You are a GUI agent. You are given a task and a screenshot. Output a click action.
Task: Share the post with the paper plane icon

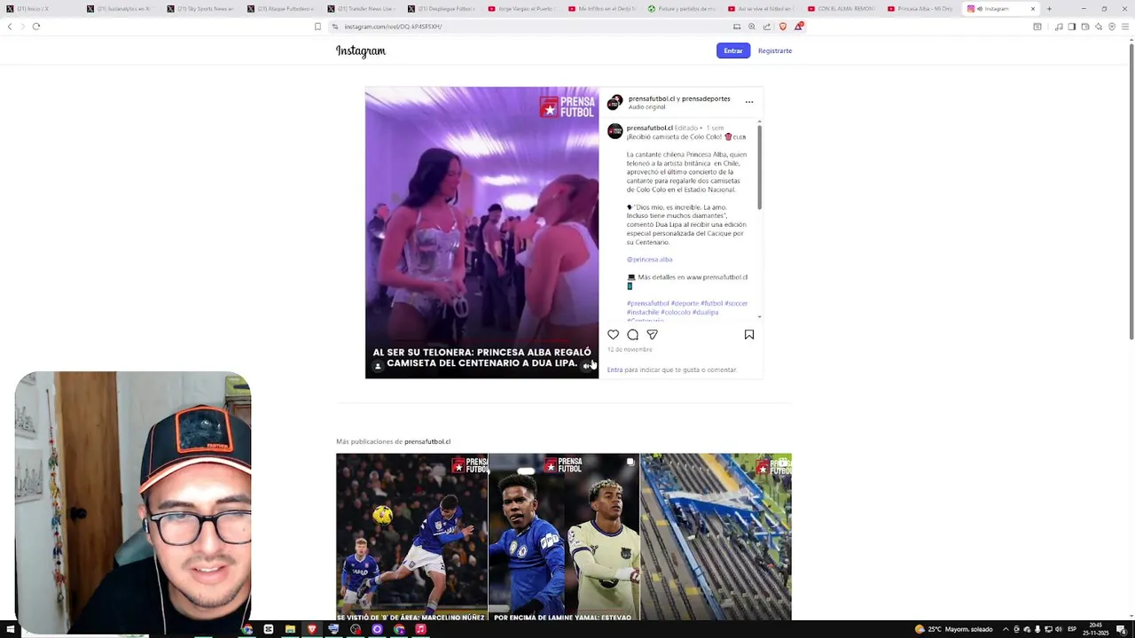click(x=652, y=335)
